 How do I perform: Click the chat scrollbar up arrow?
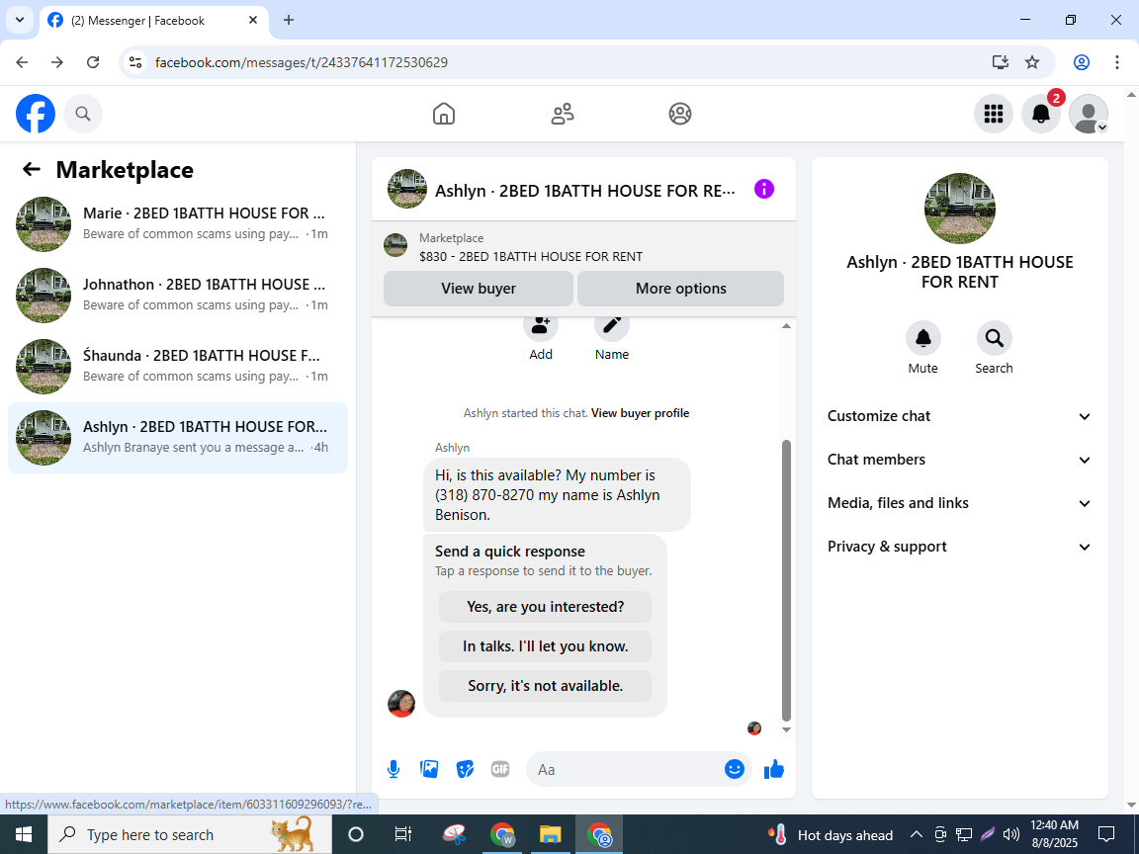click(786, 326)
